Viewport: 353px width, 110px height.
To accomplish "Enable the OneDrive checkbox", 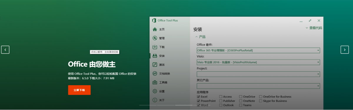I will [241, 97].
